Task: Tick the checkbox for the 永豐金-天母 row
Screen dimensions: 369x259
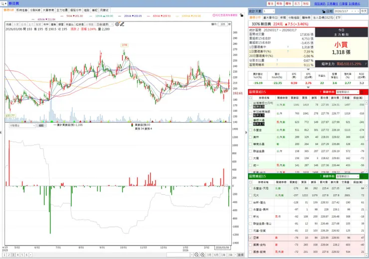Action: (x=250, y=188)
